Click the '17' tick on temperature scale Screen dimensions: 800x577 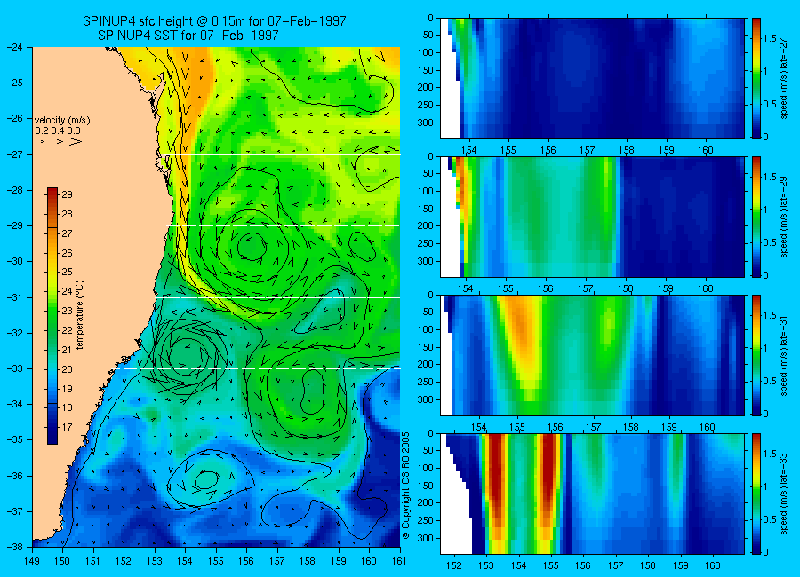67,427
